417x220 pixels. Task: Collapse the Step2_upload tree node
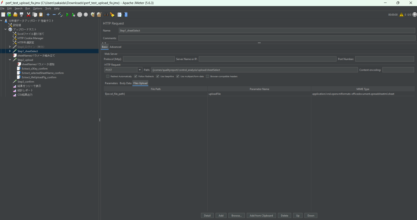click(10, 60)
